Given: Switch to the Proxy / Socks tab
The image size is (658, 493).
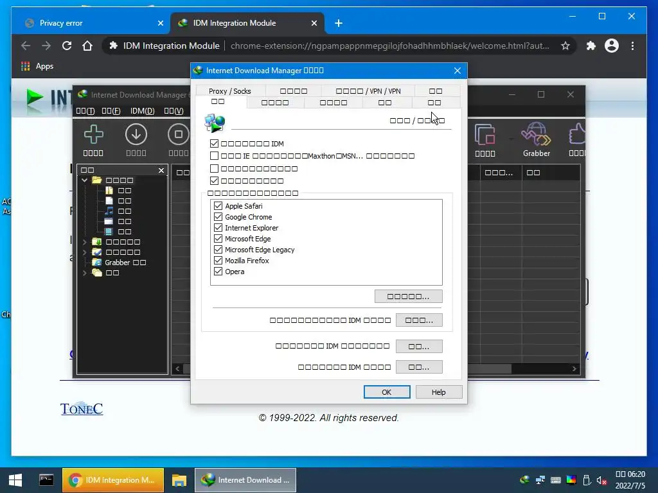Looking at the screenshot, I should [230, 91].
